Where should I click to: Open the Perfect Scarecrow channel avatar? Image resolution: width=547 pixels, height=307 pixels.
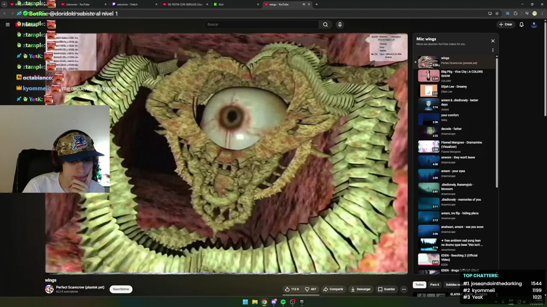50,289
